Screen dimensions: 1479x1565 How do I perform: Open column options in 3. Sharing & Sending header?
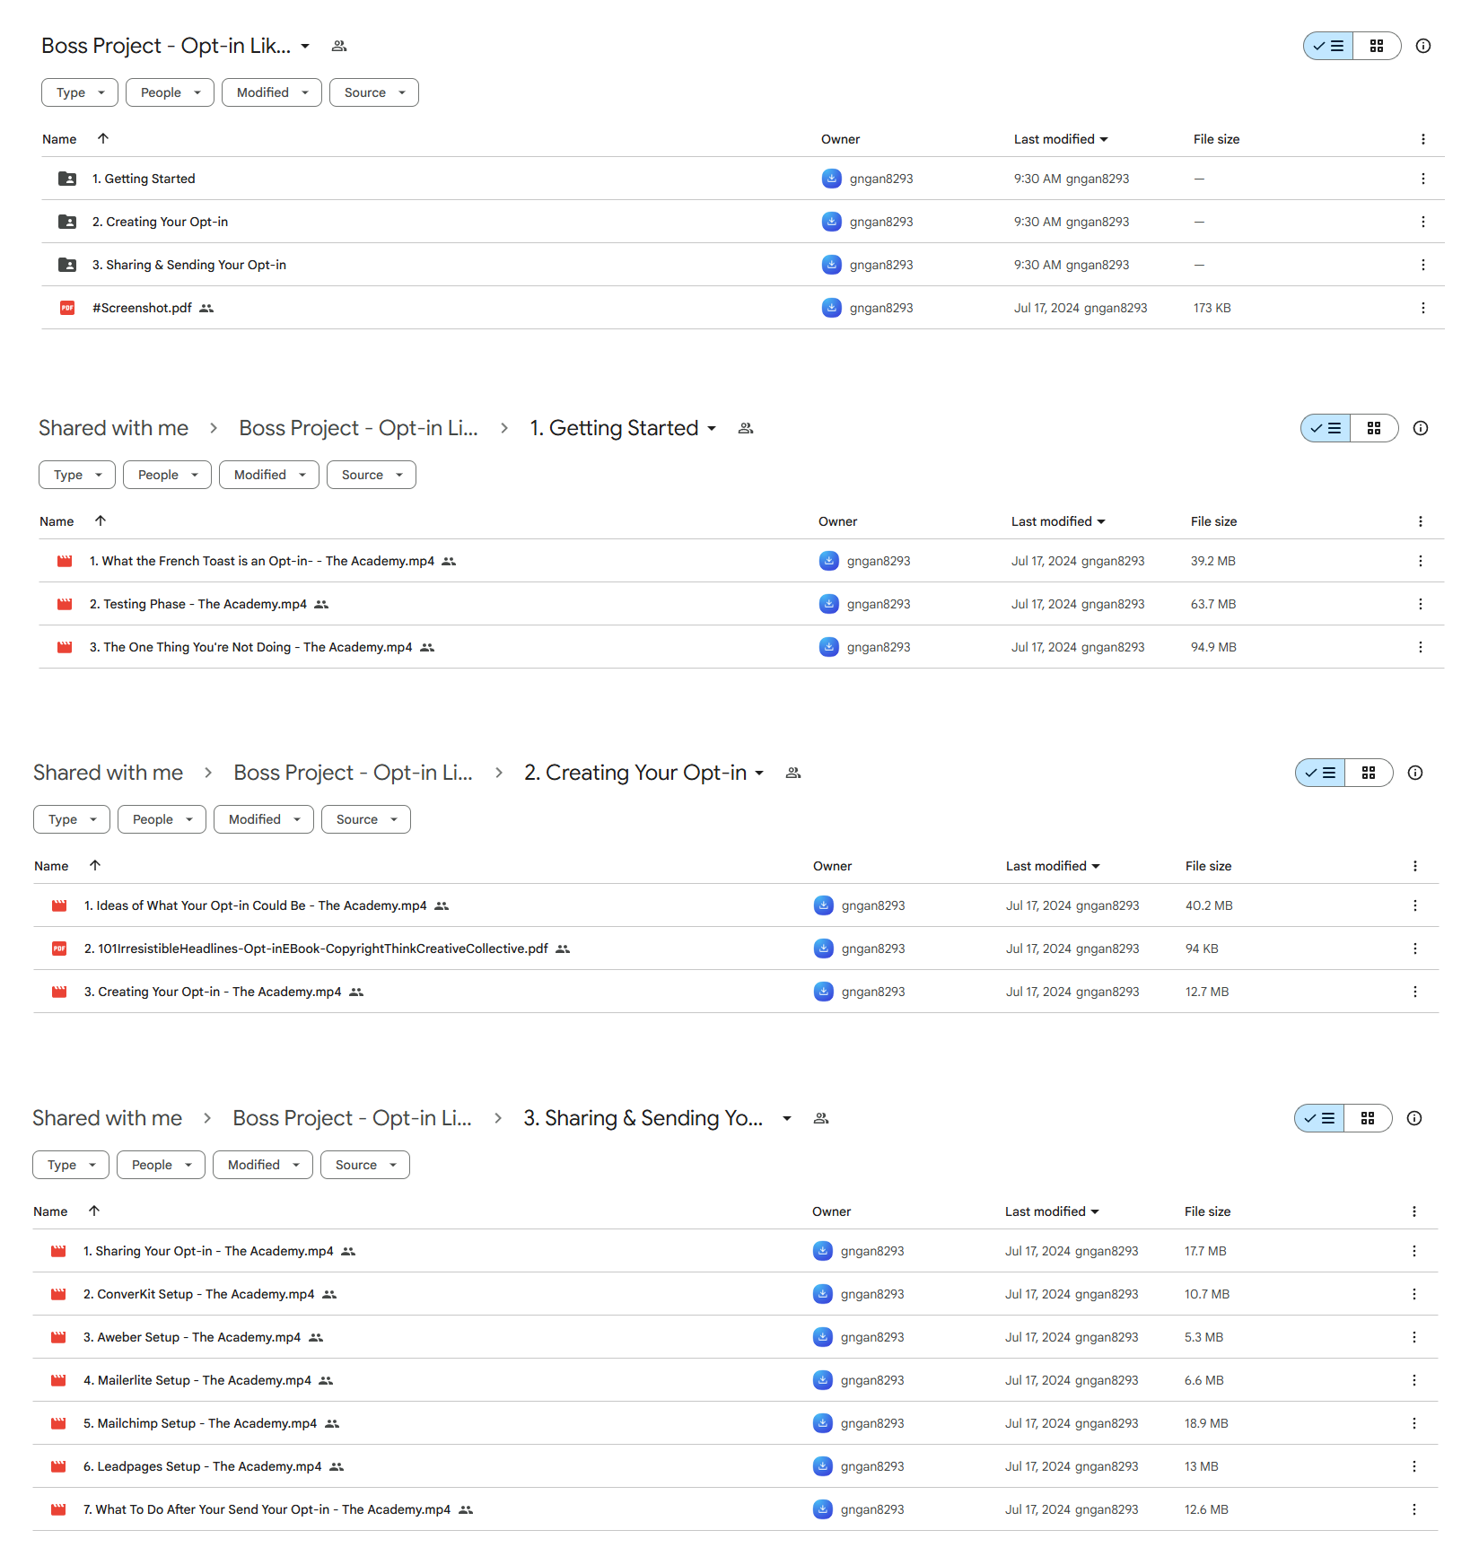pos(1413,1211)
